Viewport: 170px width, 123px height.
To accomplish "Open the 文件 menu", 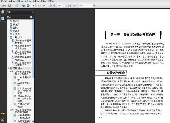I will (x=4, y=1).
